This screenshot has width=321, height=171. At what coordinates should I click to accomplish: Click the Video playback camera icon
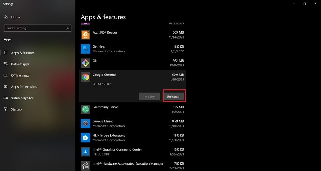pyautogui.click(x=6, y=98)
